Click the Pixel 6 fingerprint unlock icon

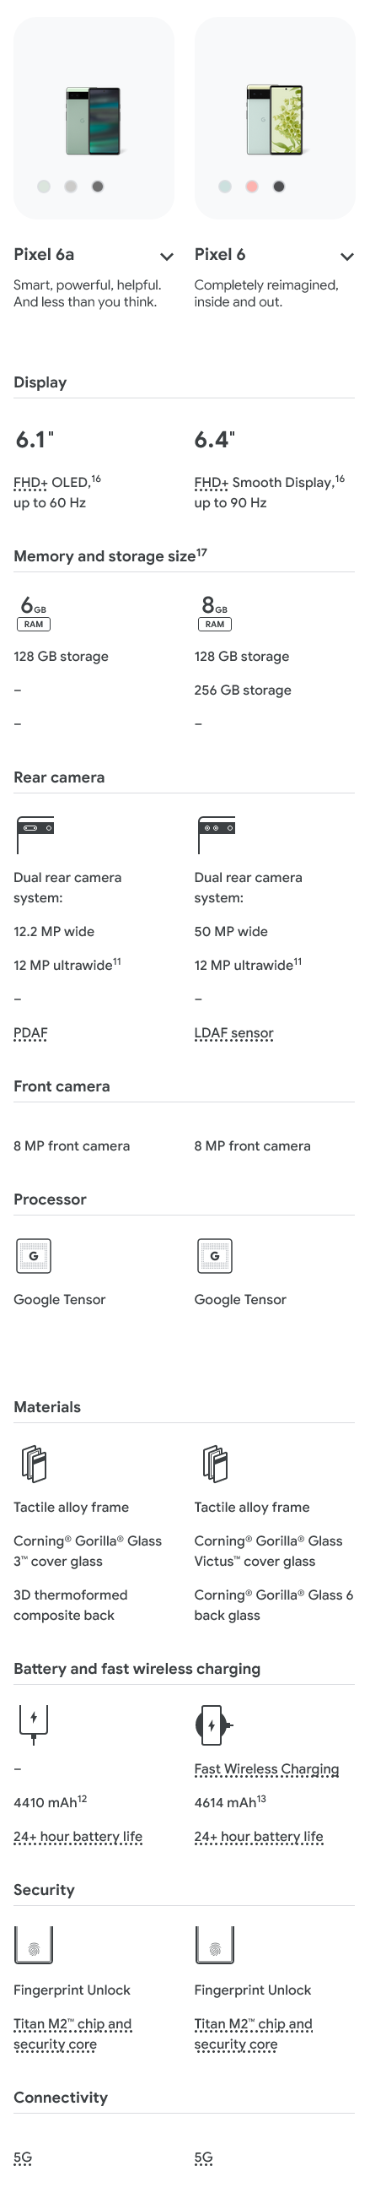[x=214, y=1945]
